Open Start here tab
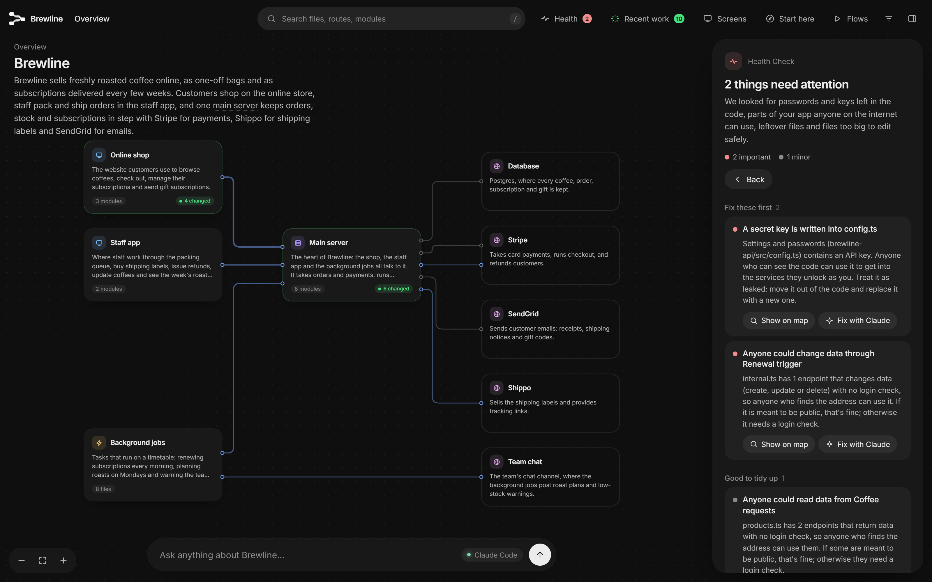The height and width of the screenshot is (582, 932). pos(790,18)
